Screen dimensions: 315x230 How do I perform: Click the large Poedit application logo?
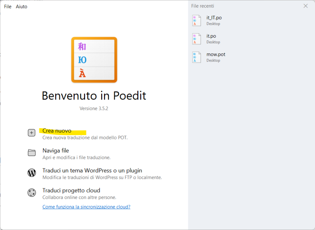[94, 60]
